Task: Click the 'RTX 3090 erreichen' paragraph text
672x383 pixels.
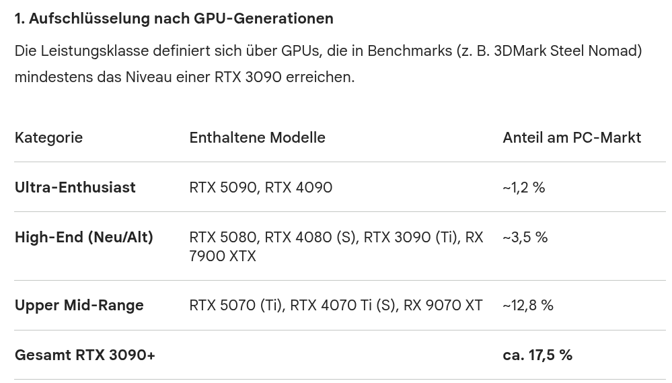Action: (x=284, y=77)
